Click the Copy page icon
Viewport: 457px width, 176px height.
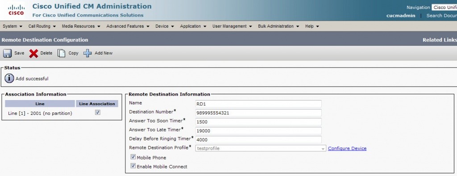point(61,53)
